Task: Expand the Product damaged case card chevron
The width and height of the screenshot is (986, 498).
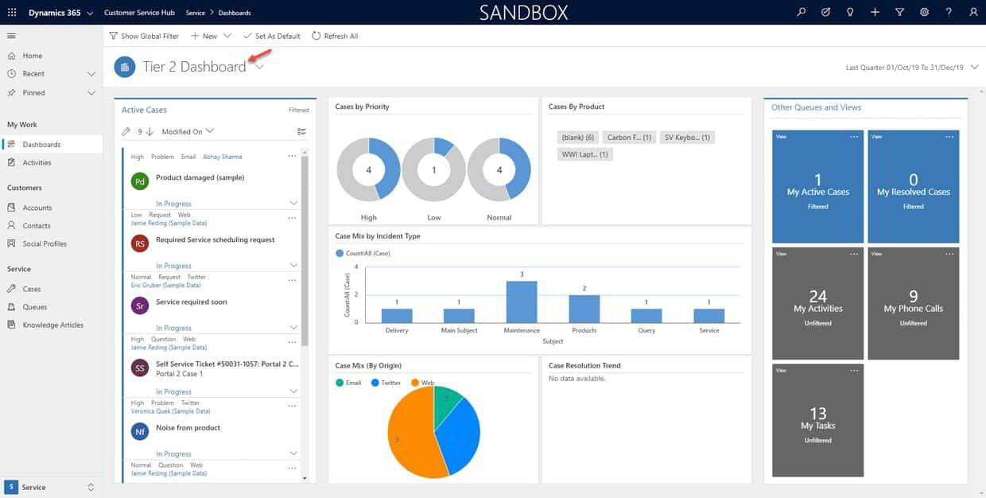Action: coord(294,204)
